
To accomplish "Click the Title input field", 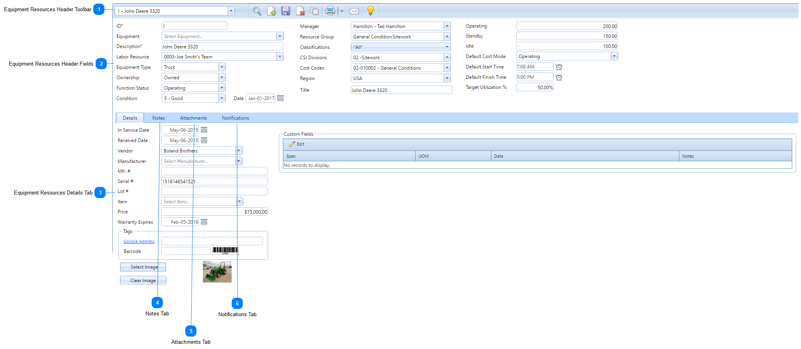I will click(401, 90).
